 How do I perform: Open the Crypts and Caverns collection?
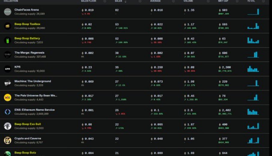pos(28,138)
